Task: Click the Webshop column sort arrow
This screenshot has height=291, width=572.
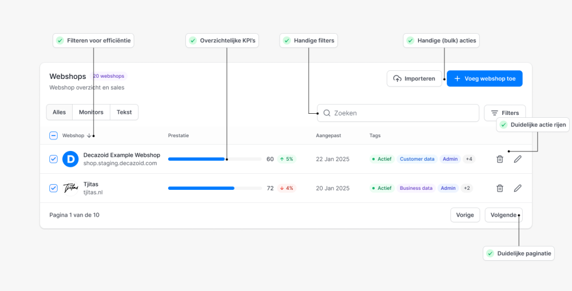Action: point(89,136)
